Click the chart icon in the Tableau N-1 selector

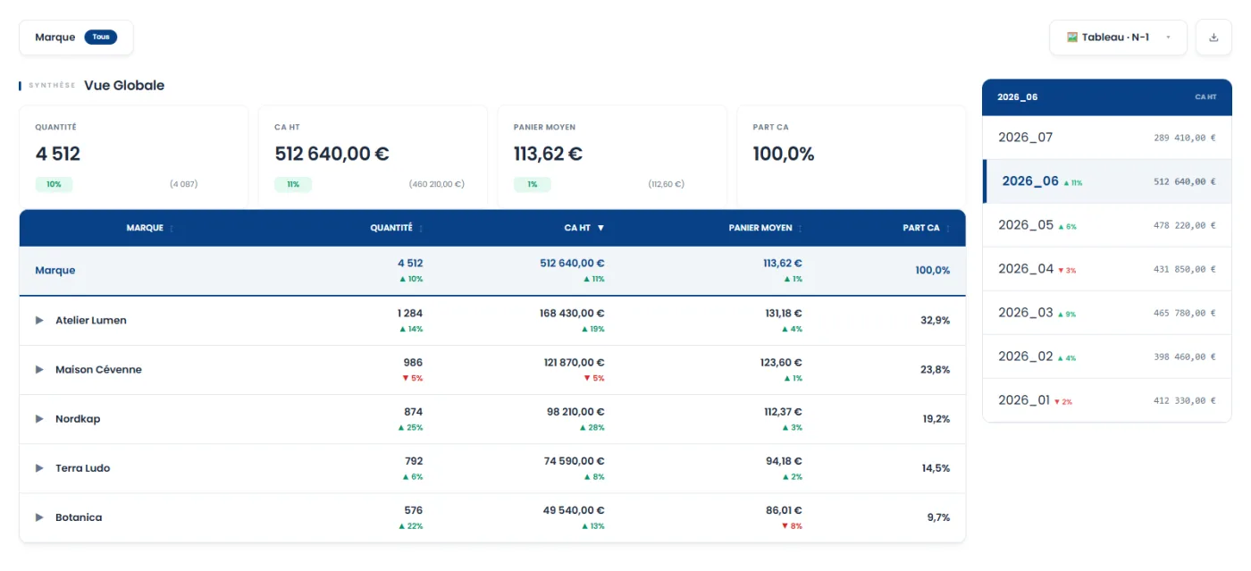(1072, 38)
